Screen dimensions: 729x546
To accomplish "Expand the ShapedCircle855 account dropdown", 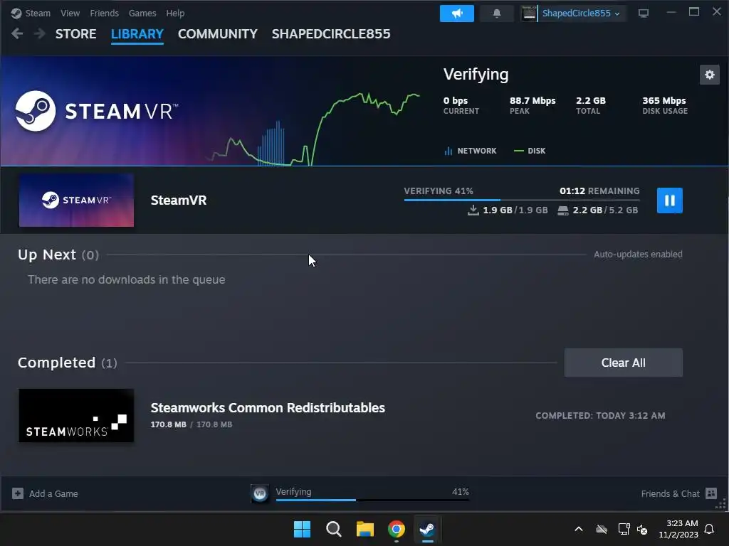I will 581,14.
